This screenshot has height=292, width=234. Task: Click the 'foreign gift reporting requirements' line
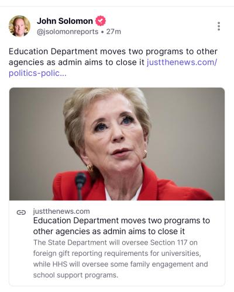click(x=117, y=253)
